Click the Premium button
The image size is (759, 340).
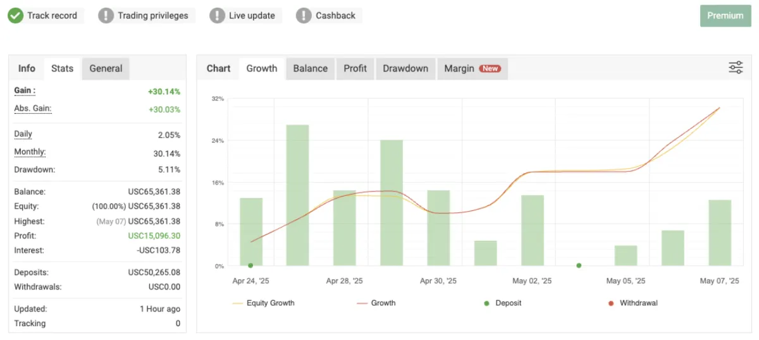click(x=725, y=16)
